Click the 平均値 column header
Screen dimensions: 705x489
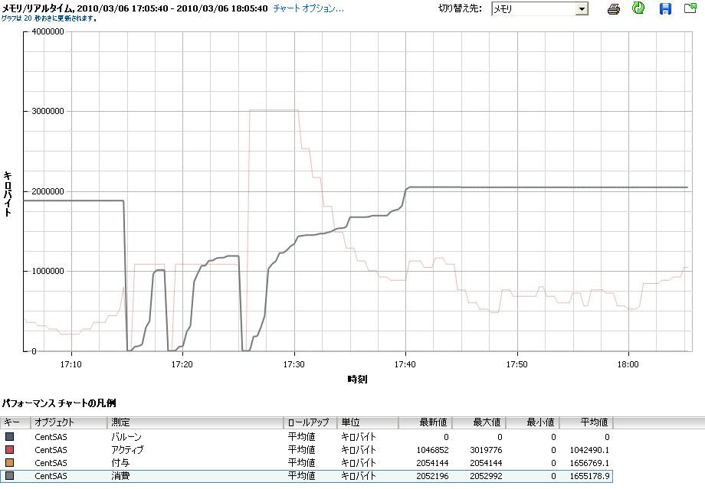586,422
